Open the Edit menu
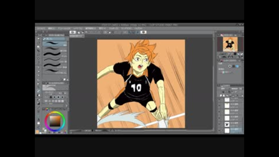 (52, 28)
